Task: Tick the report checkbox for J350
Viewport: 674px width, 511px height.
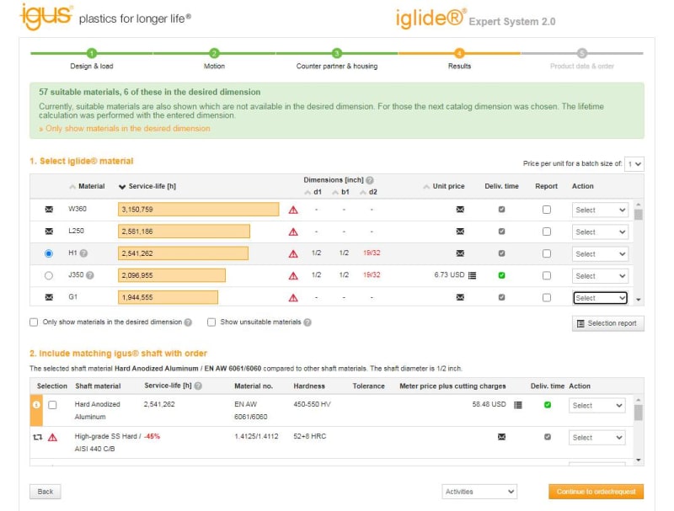Action: coord(546,275)
